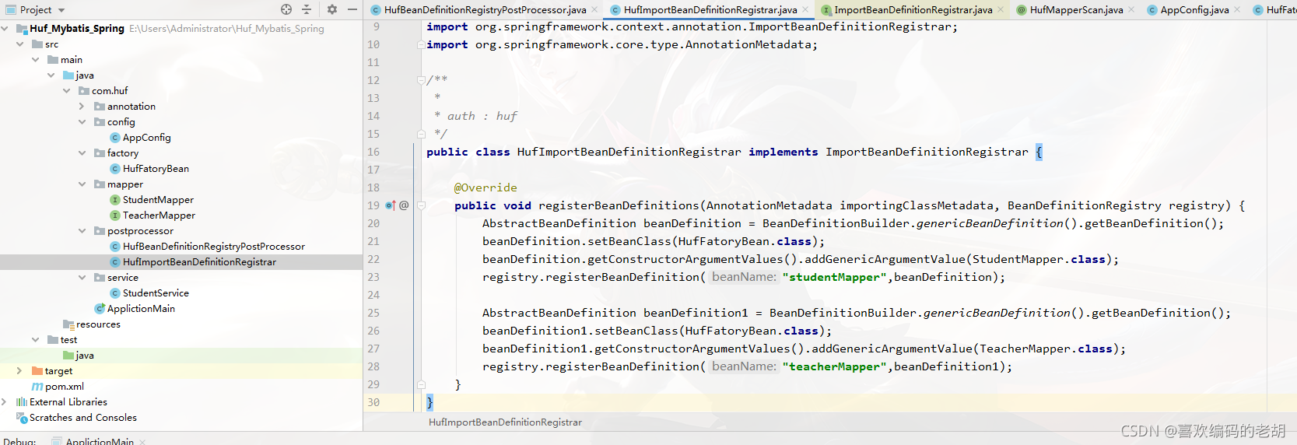Collapse the mapper package
The image size is (1297, 445).
(x=82, y=184)
